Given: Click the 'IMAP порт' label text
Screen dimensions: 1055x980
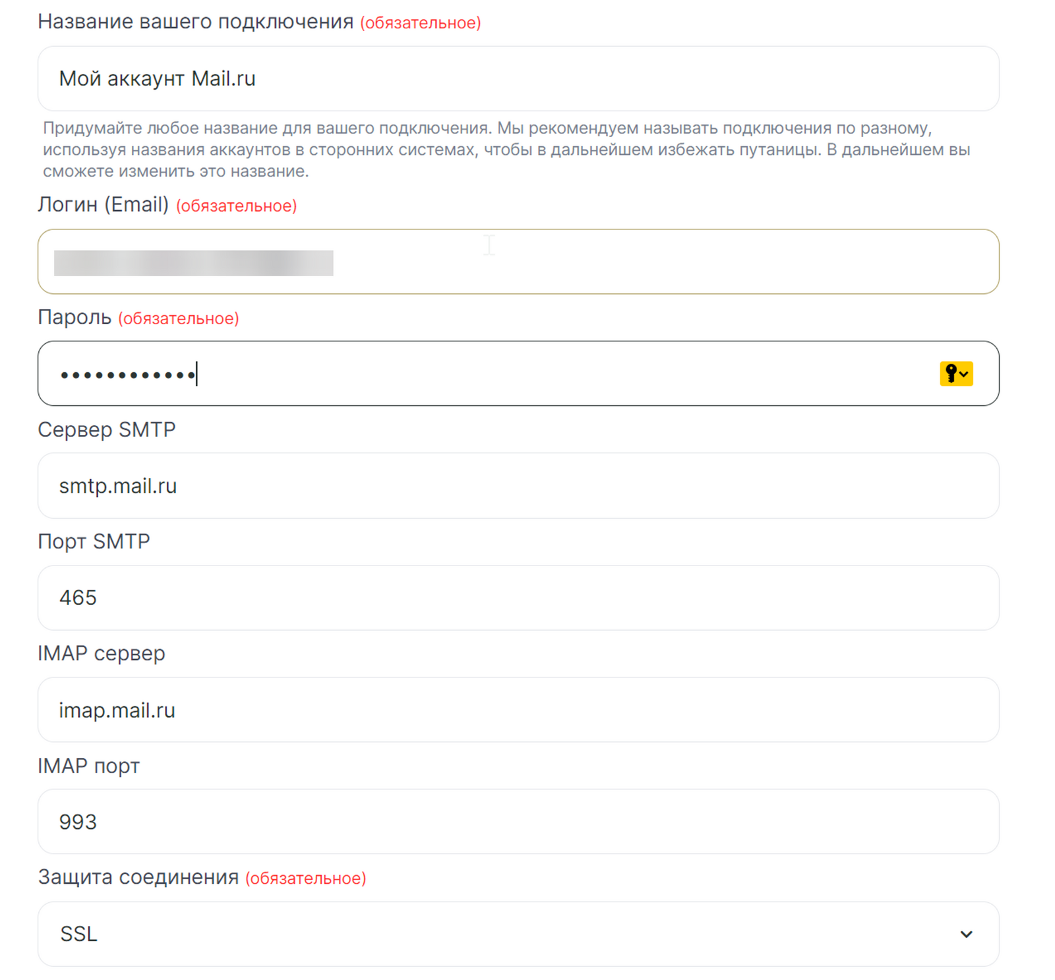Looking at the screenshot, I should tap(89, 766).
